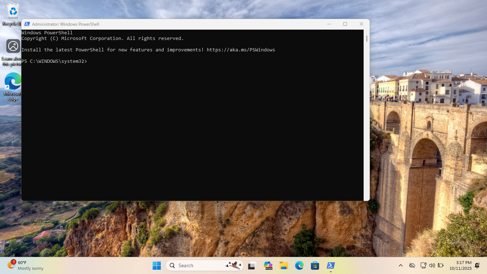Click the PowerShell icon in the title bar
The image size is (487, 274).
(27, 24)
